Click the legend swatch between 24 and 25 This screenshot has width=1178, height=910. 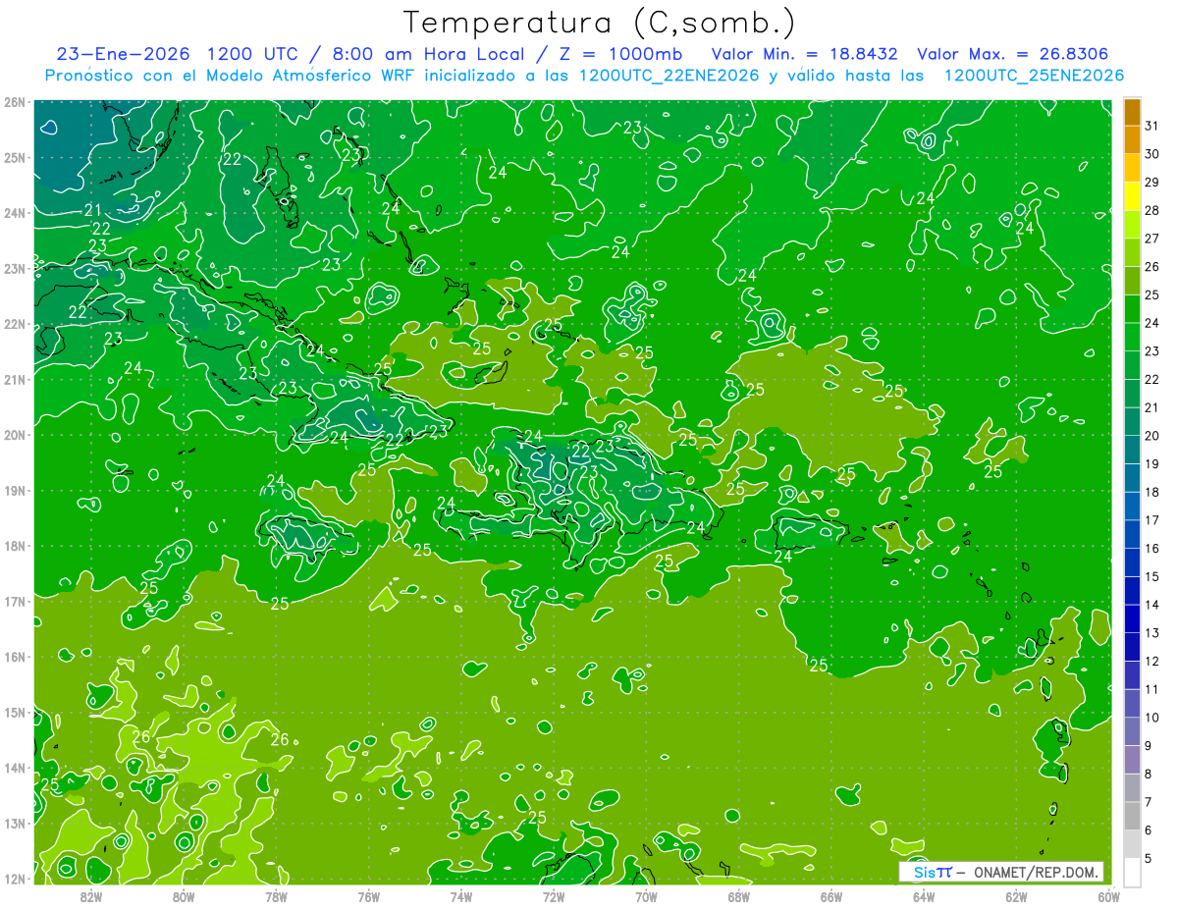click(x=1132, y=309)
